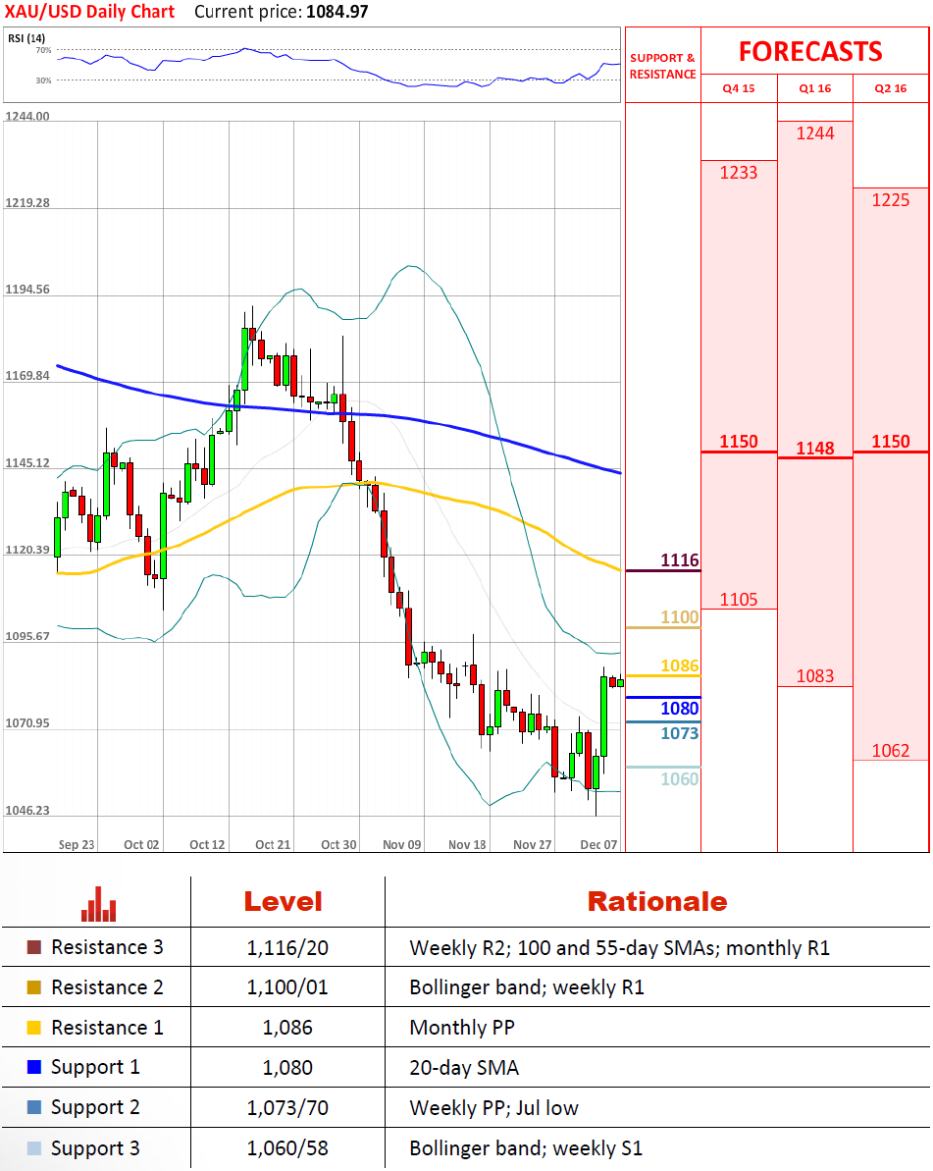Screen dimensions: 933x1171
Task: Click the RSI (14) indicator label
Action: [x=26, y=38]
